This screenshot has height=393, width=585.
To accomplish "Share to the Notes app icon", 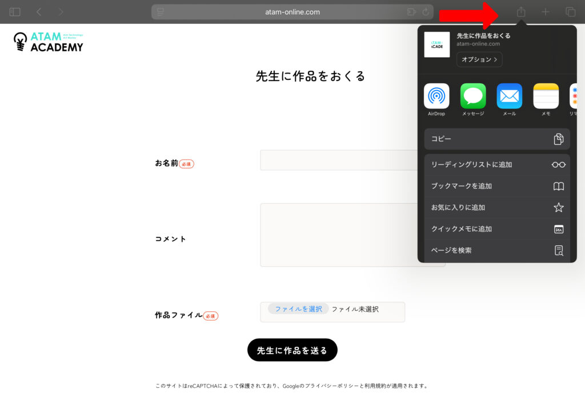I will pos(546,96).
